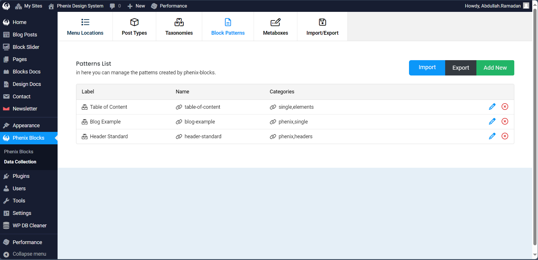This screenshot has width=538, height=260.
Task: Click the blue Import button
Action: tap(427, 68)
